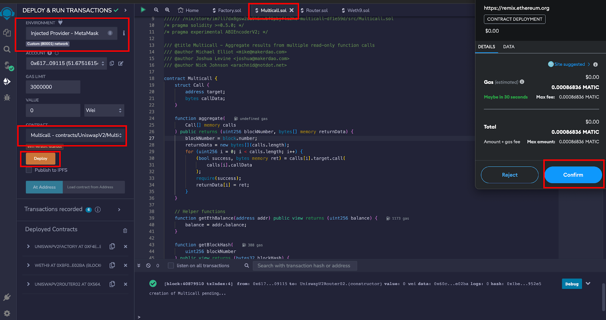Click the terminal search magnifier icon

point(247,265)
